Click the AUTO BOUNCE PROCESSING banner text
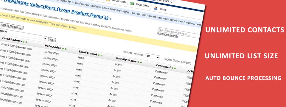 coord(243,78)
